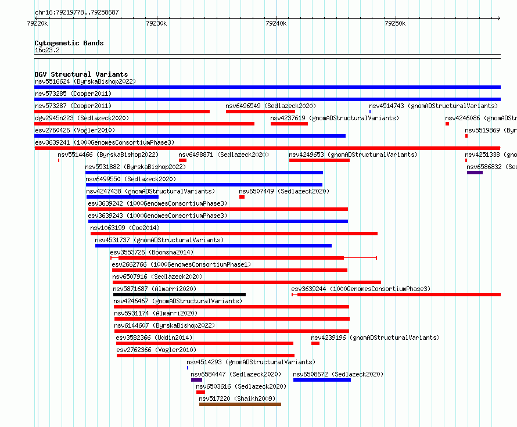Screen dimensions: 517x427
Task: Open nsv6508672 (Sedlazeck2020) variant
Action: [338, 374]
